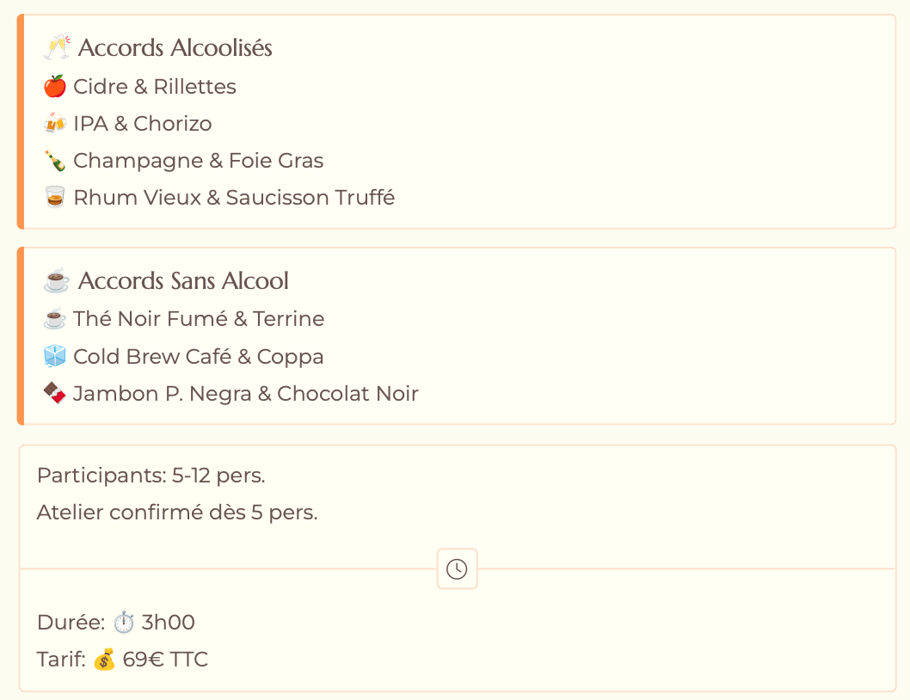Click the ice cube icon beside Cold Brew Café
This screenshot has height=700, width=910.
(x=55, y=357)
